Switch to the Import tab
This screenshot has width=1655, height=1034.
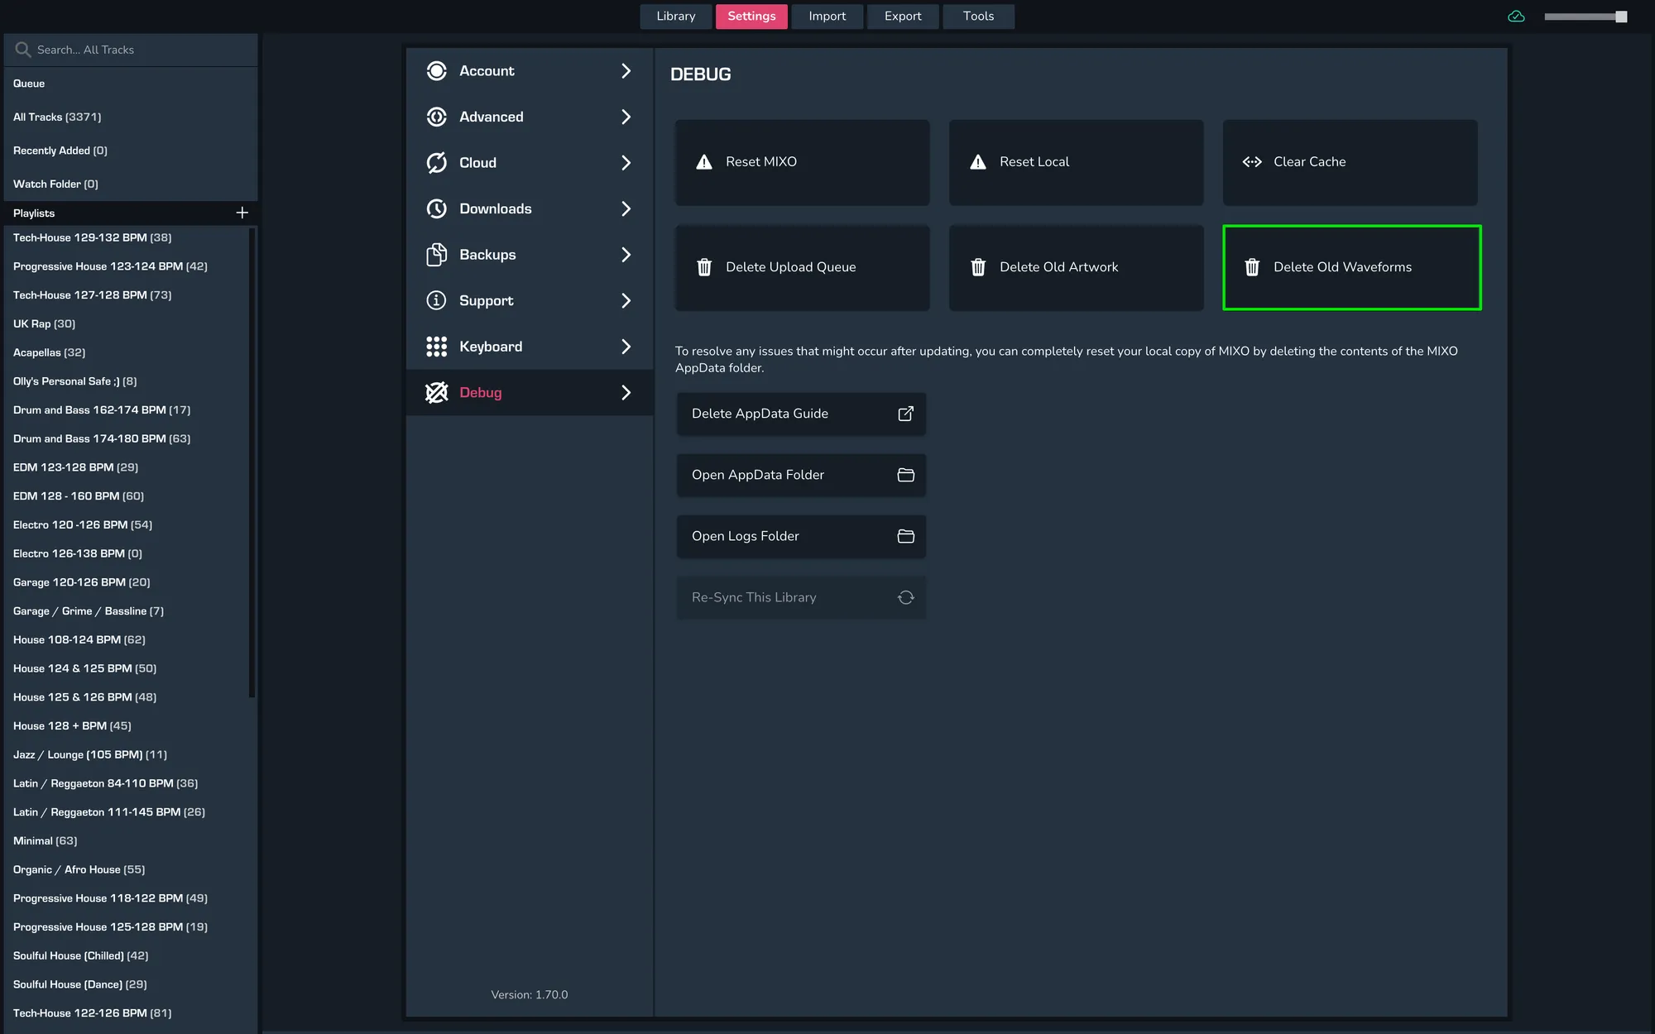827,17
